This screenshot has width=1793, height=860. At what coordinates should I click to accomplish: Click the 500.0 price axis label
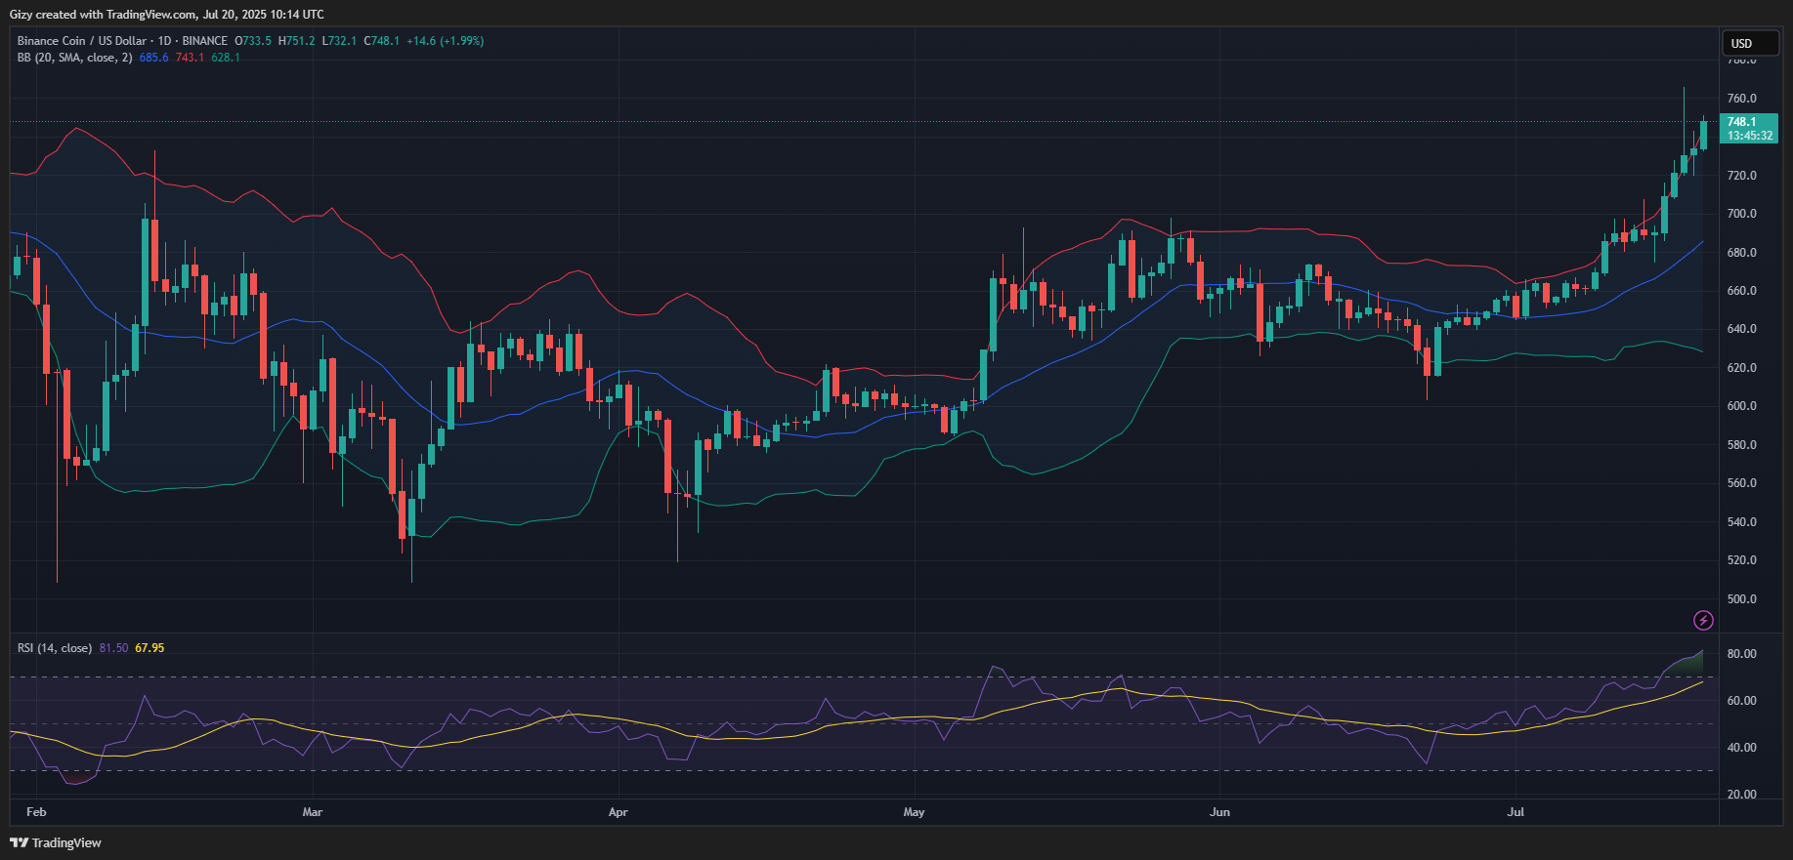(x=1741, y=599)
